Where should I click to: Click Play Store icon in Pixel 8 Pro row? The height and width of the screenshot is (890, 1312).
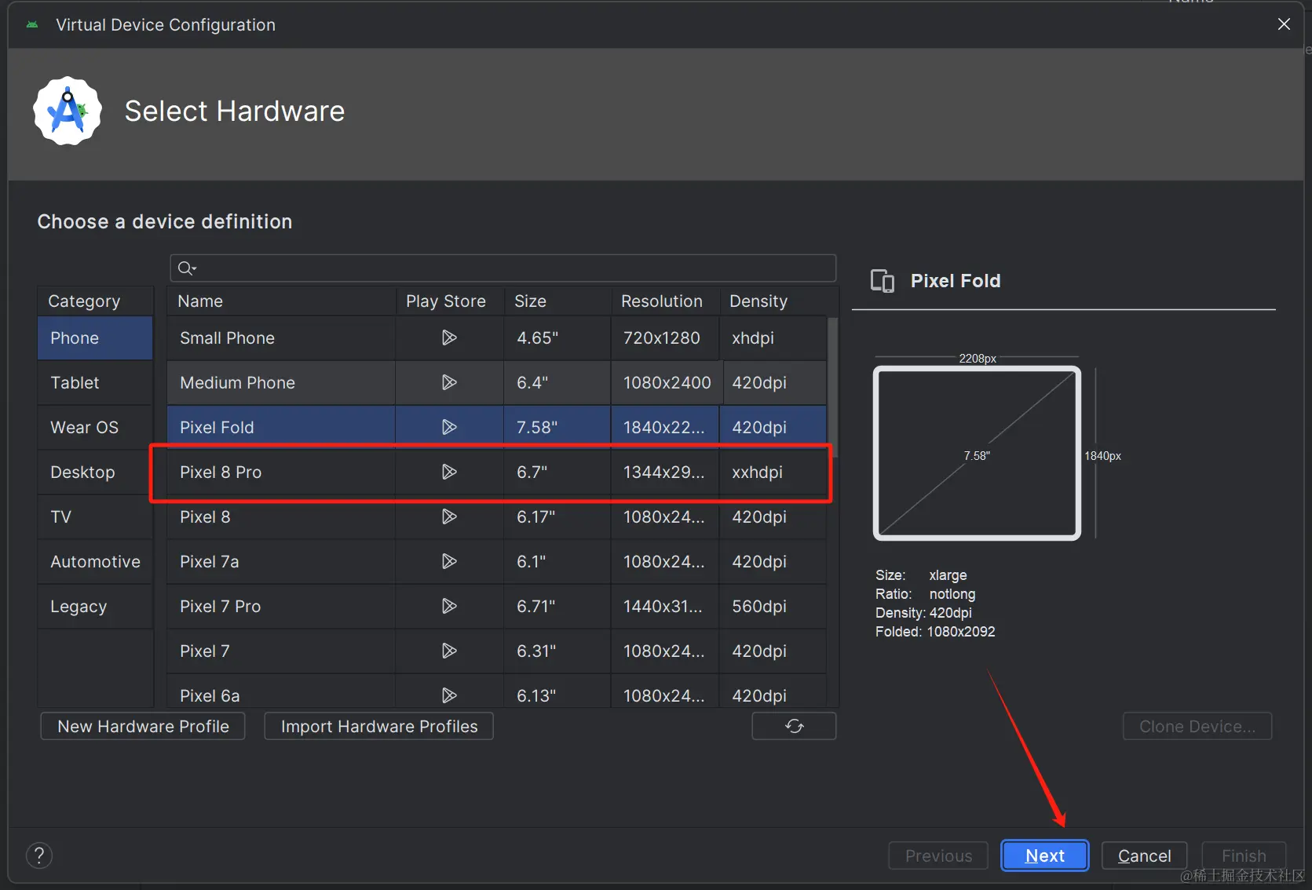coord(449,472)
